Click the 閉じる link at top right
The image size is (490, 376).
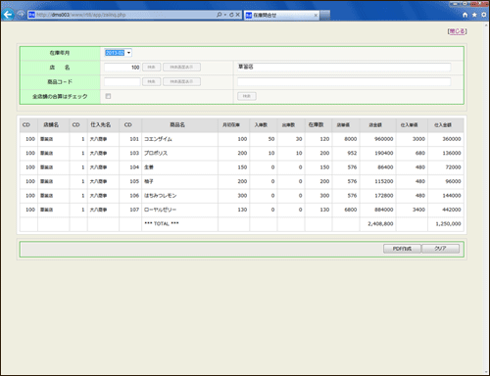pyautogui.click(x=457, y=31)
